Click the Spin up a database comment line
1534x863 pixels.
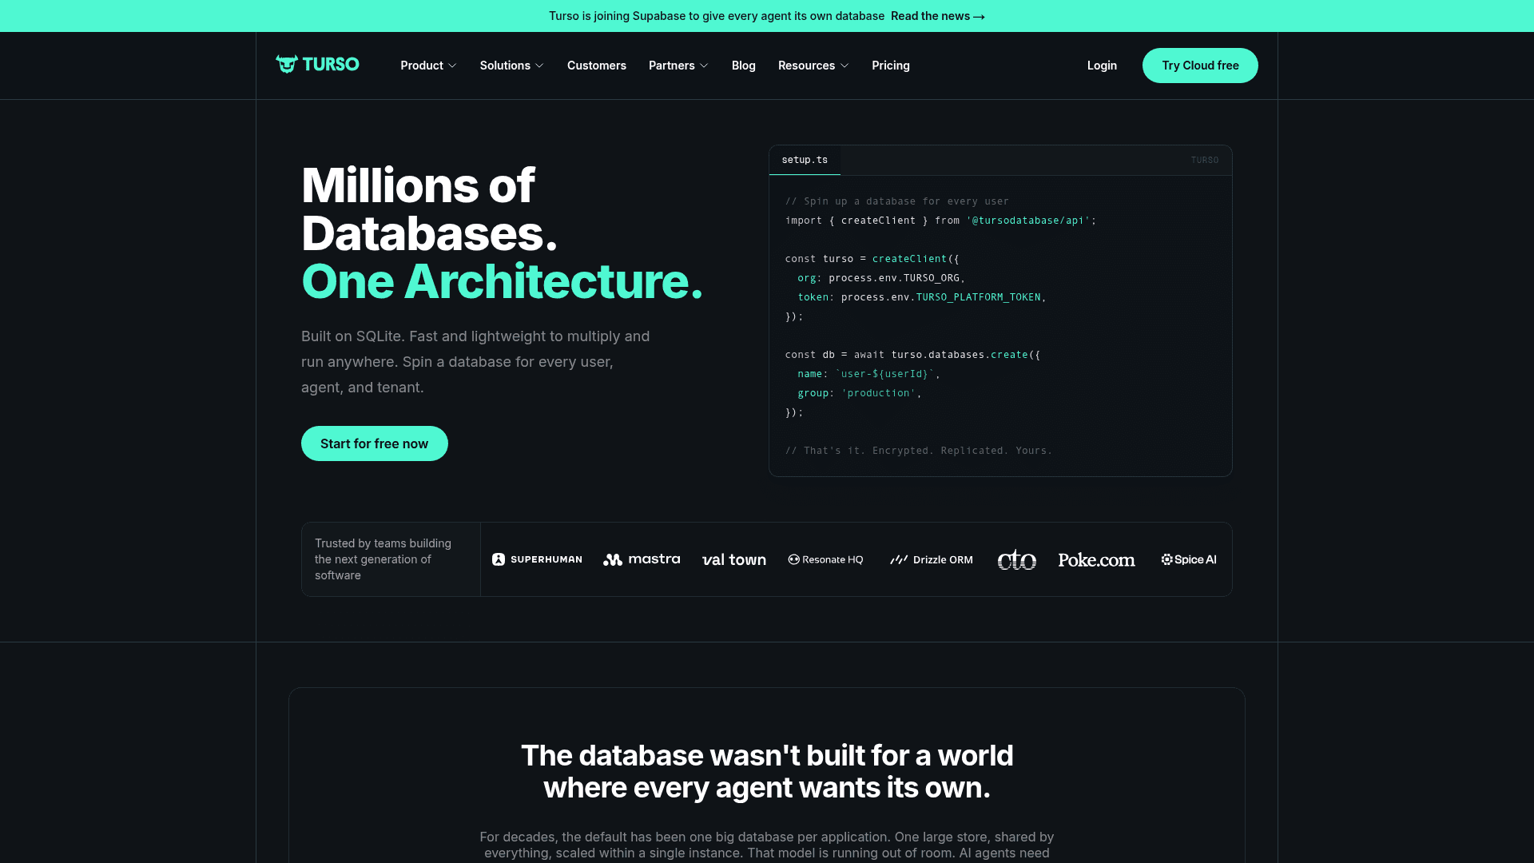[x=896, y=201]
